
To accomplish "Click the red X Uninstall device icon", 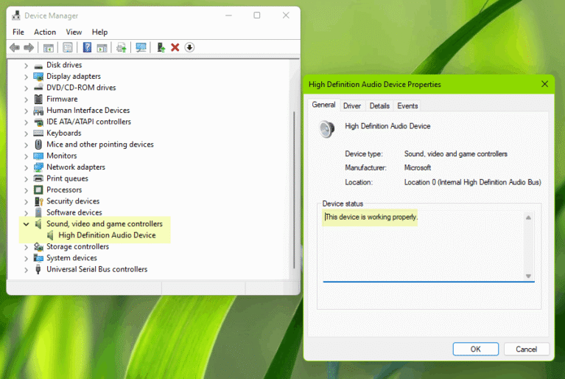I will (x=175, y=48).
